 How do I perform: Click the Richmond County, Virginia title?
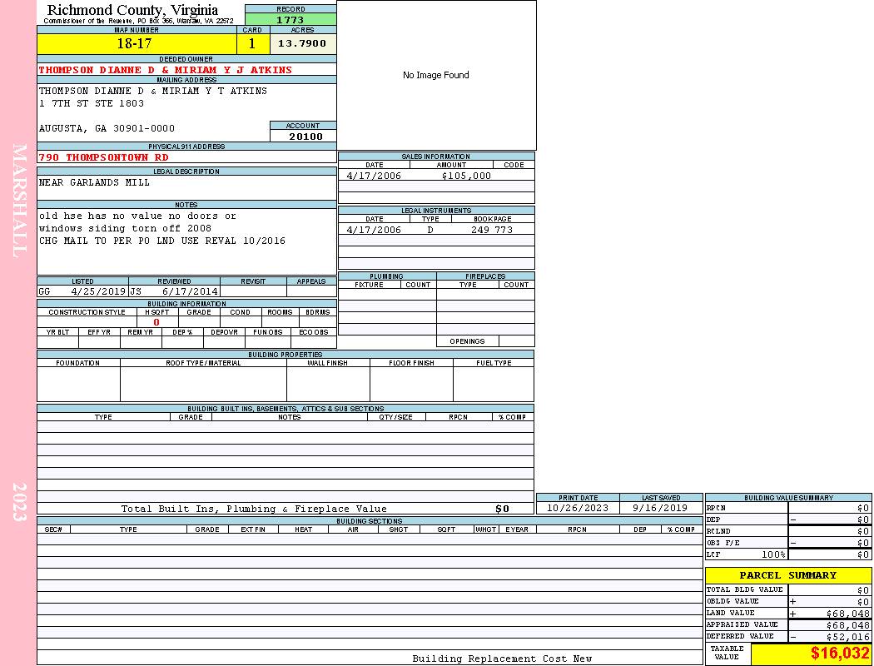tap(132, 10)
